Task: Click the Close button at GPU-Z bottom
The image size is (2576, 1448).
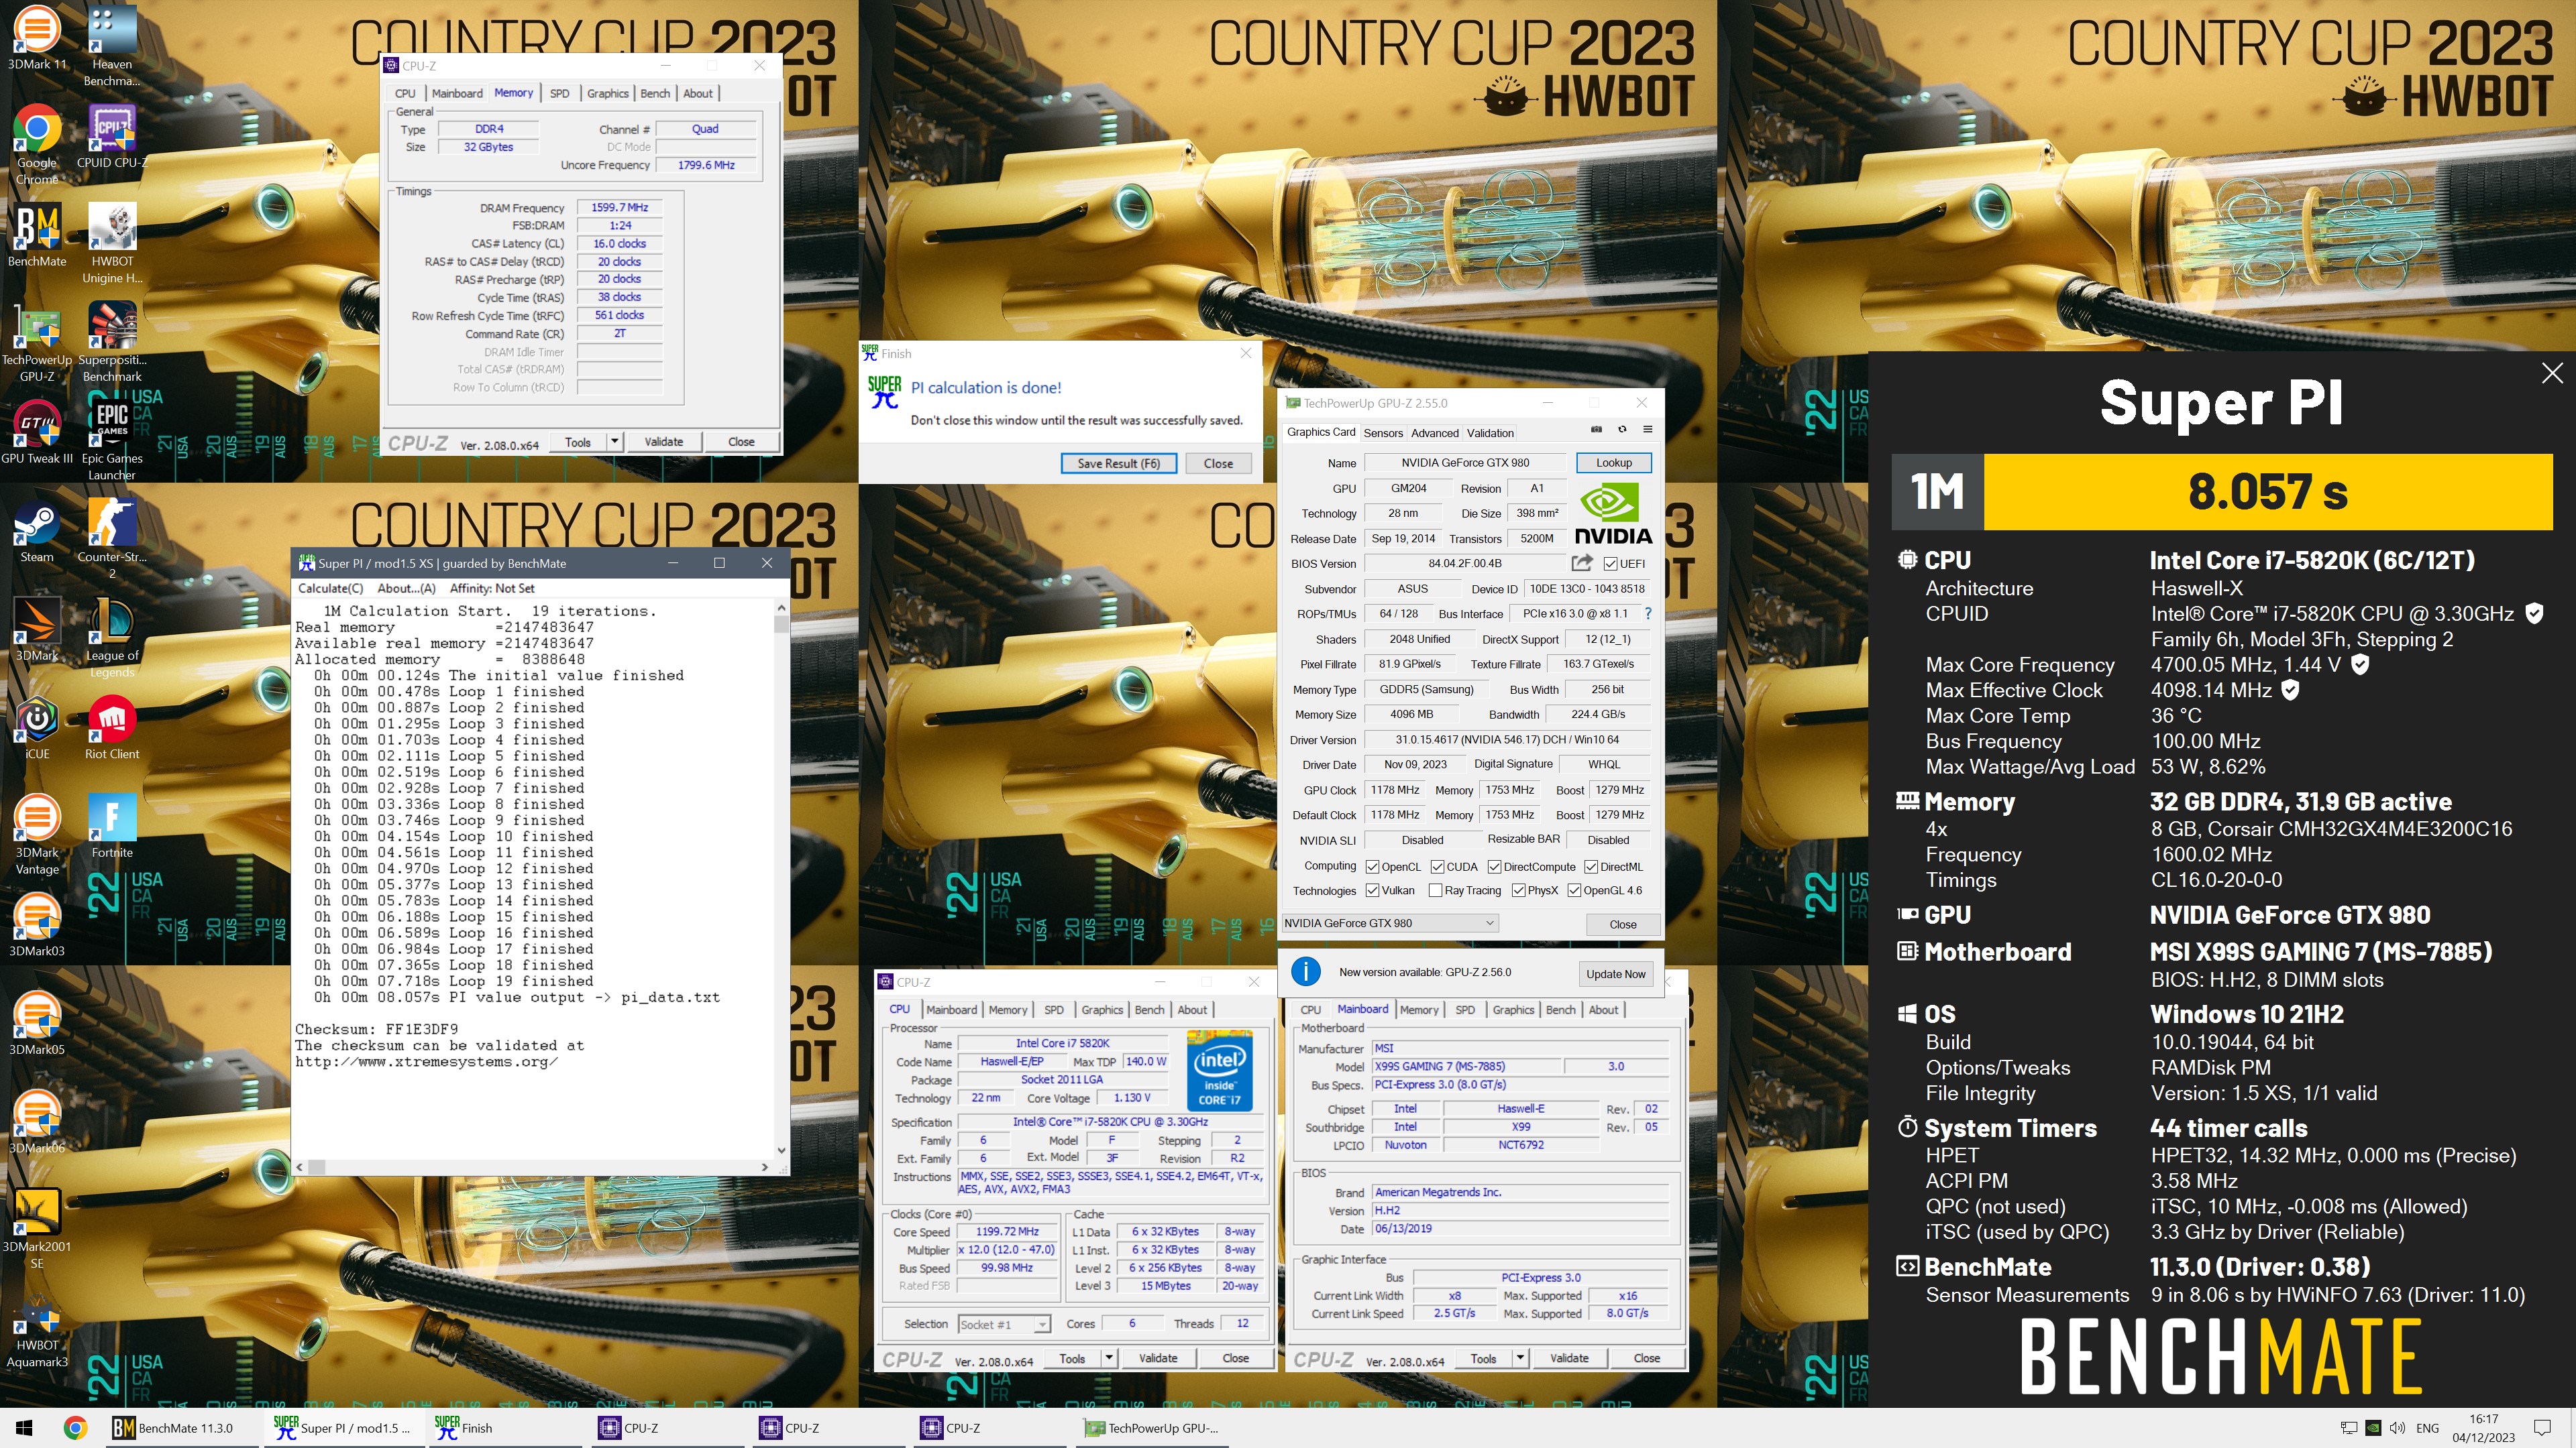Action: 1622,924
